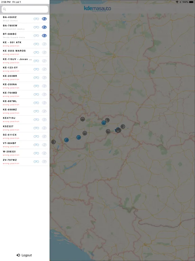Locate KE-123-XY using its binoculars icon
The image size is (195, 261).
(36, 69)
